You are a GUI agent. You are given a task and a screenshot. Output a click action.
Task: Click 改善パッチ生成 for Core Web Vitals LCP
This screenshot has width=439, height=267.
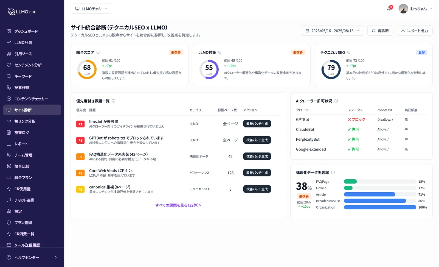pyautogui.click(x=257, y=173)
